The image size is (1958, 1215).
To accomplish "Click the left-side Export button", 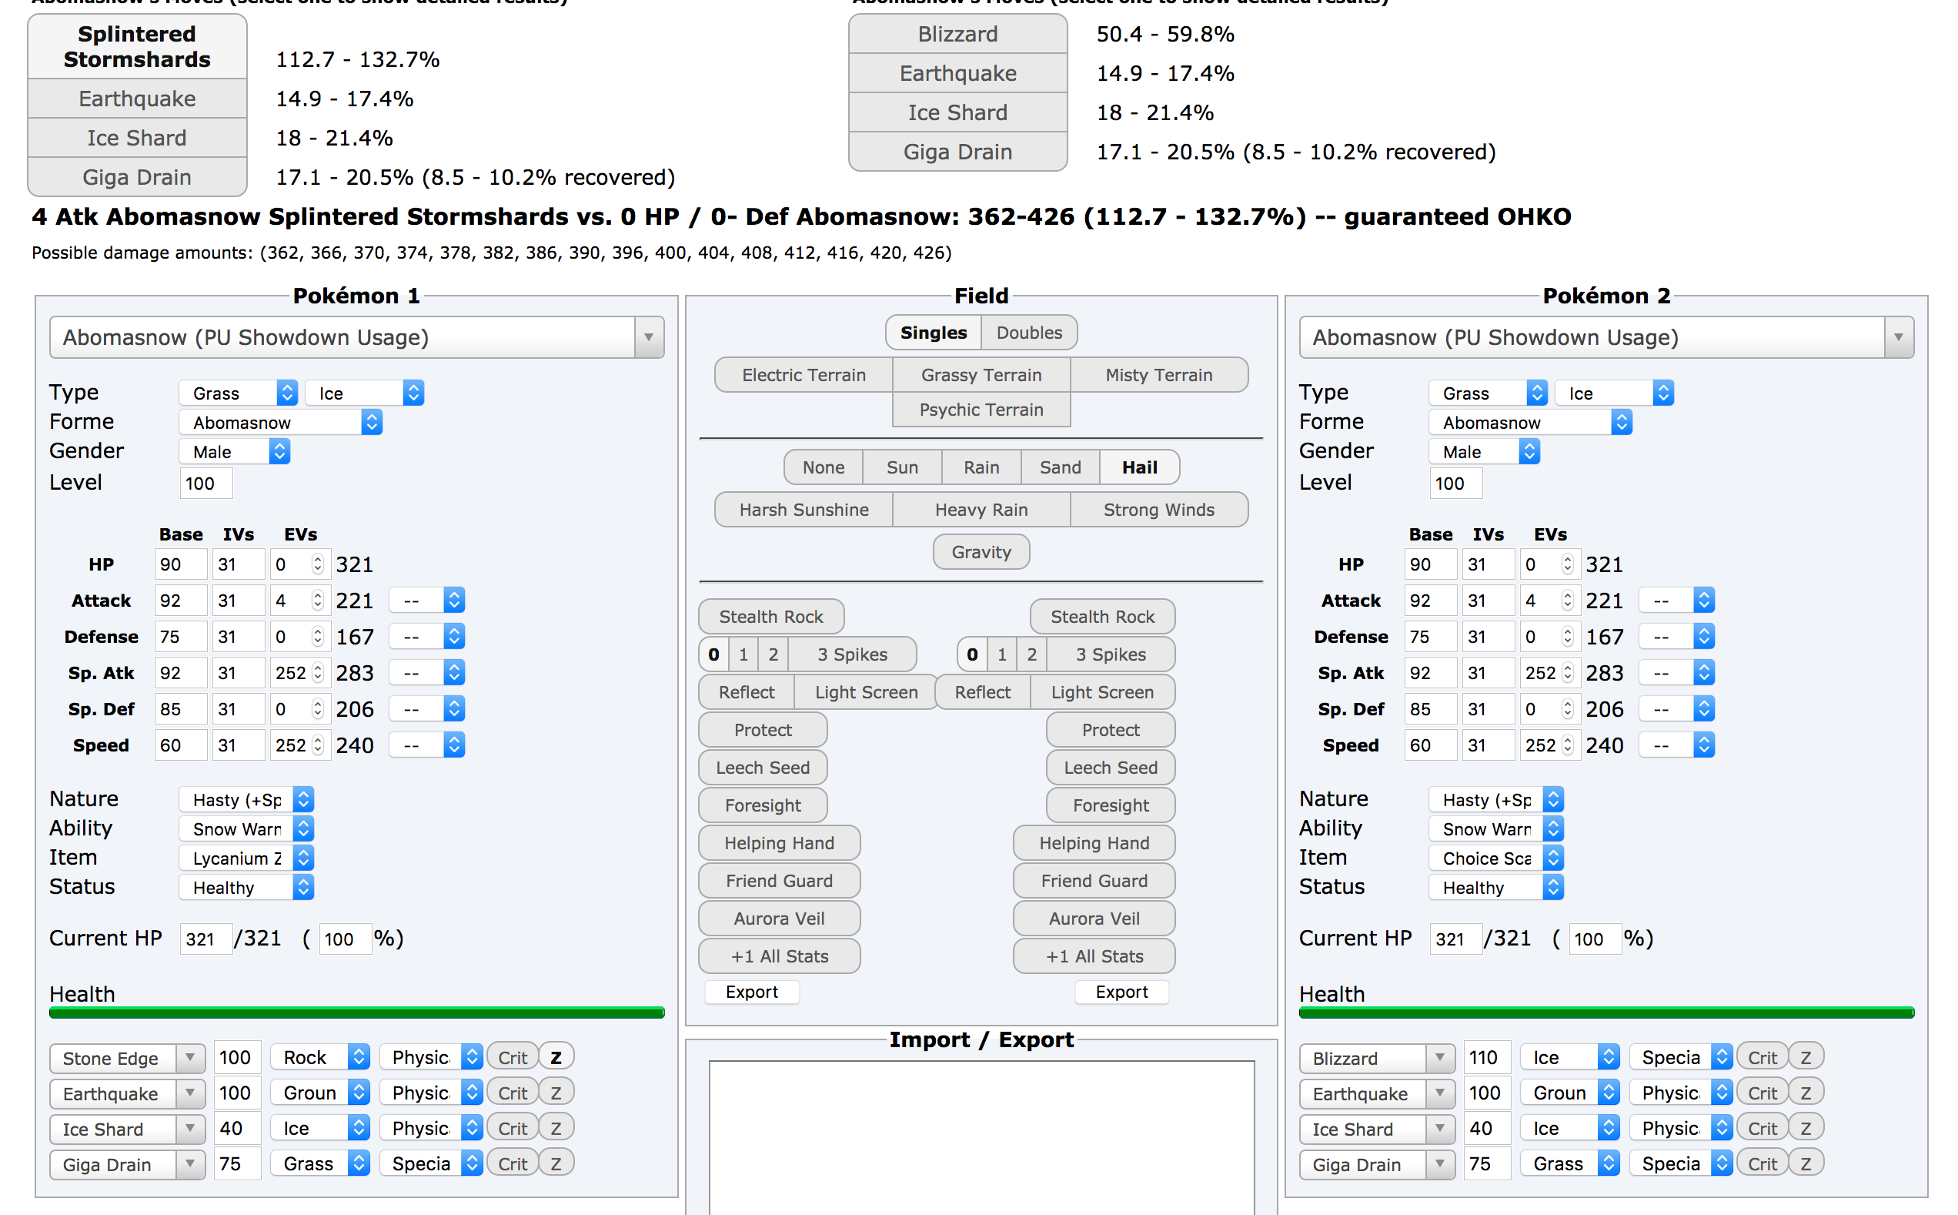I will pyautogui.click(x=751, y=992).
